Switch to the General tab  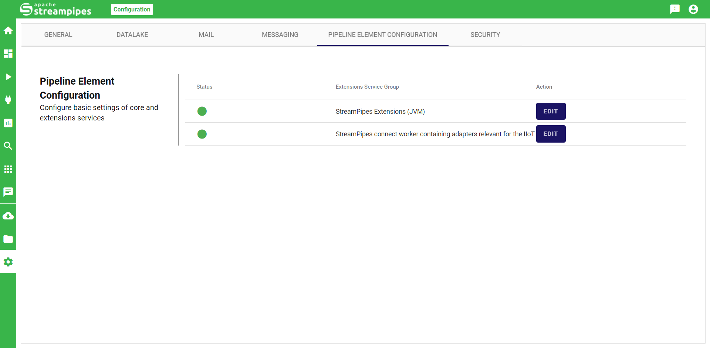click(x=58, y=35)
